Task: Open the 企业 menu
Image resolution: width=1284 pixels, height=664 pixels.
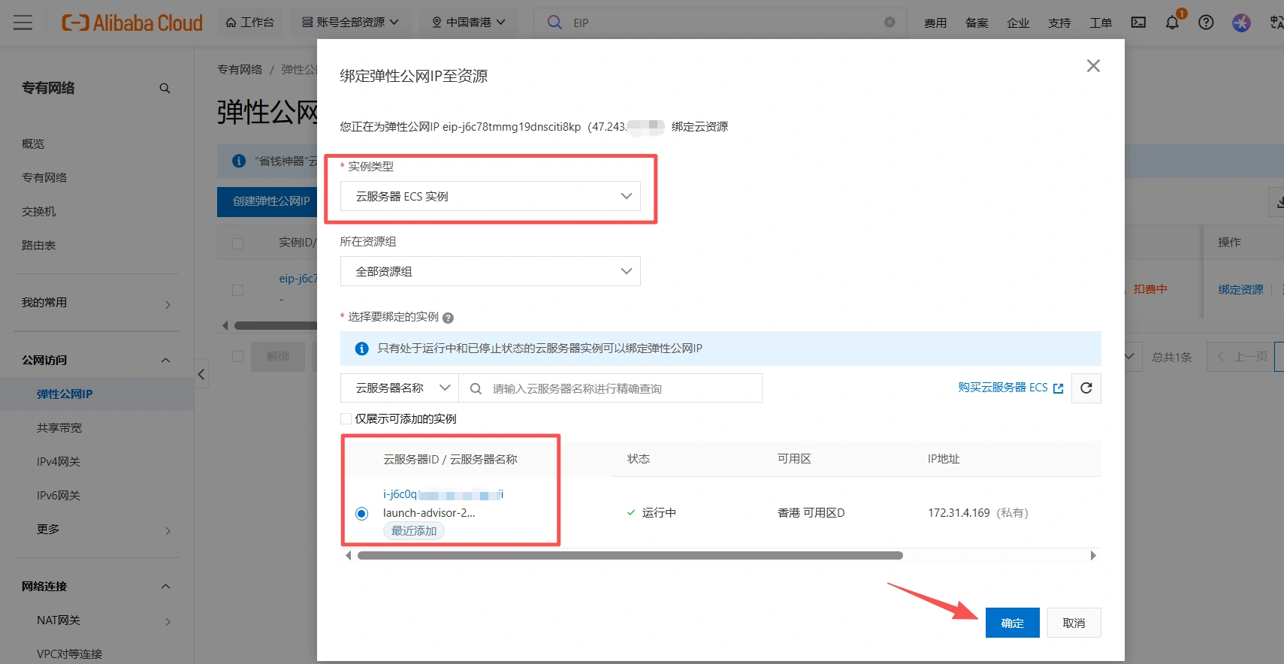Action: click(1018, 23)
